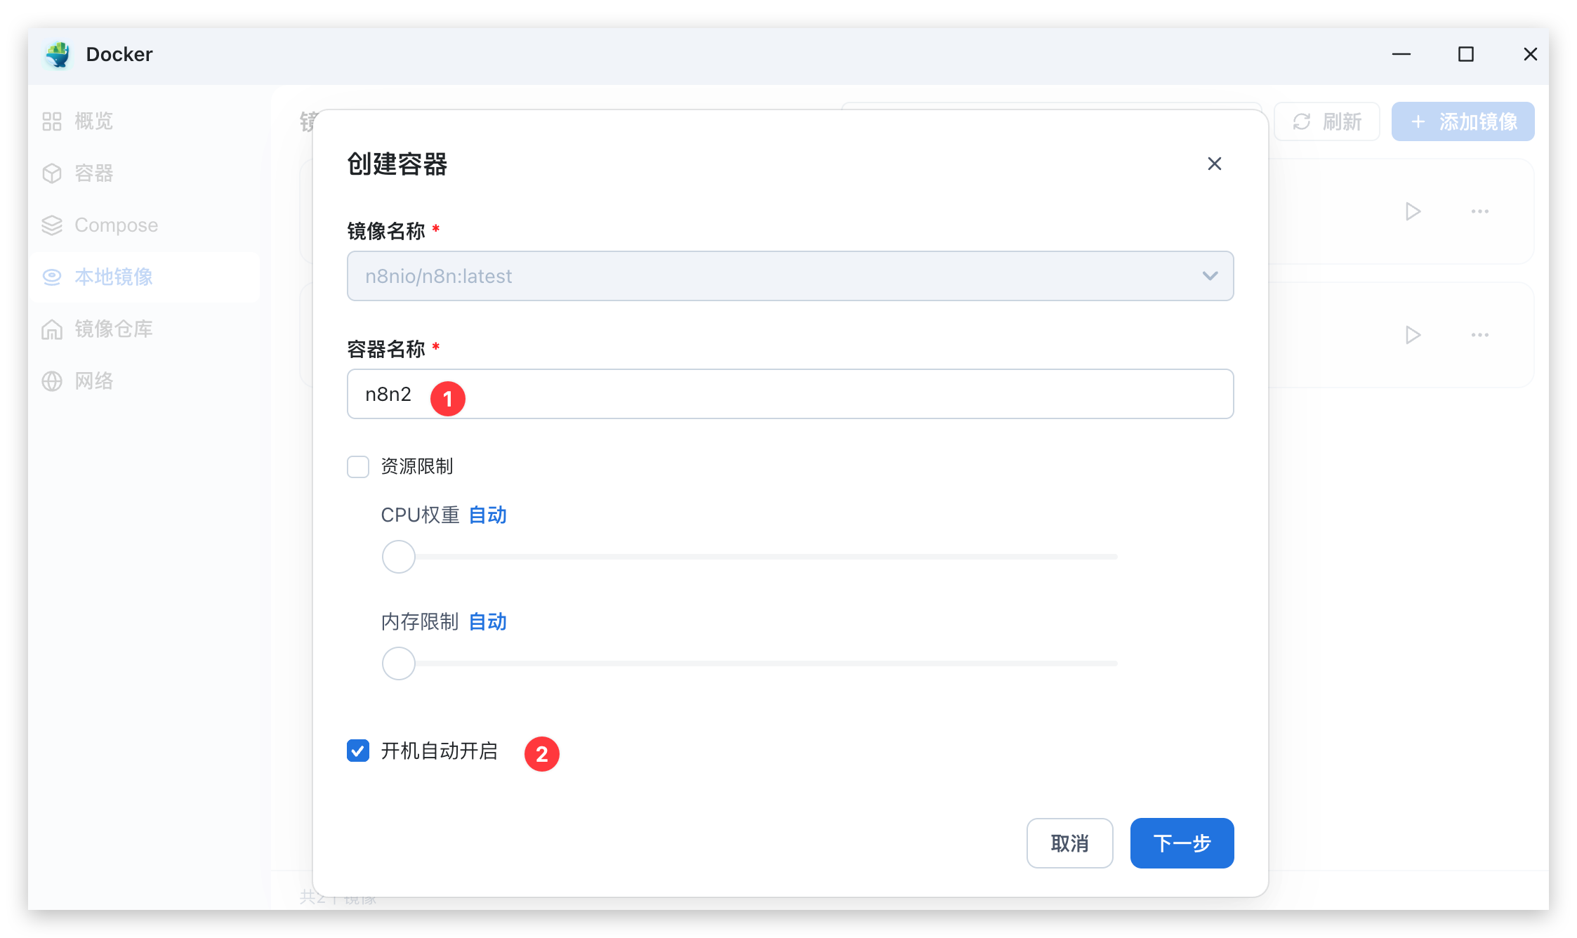1577x938 pixels.
Task: Enable the 资源限制 checkbox
Action: point(358,467)
